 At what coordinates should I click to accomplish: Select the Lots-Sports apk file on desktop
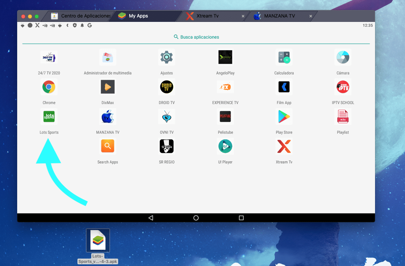pyautogui.click(x=98, y=240)
